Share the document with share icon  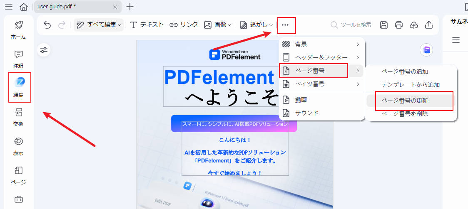pos(428,25)
